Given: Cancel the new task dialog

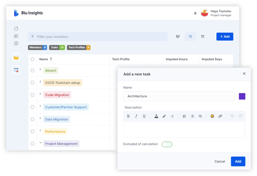Looking at the screenshot, I should (220, 161).
